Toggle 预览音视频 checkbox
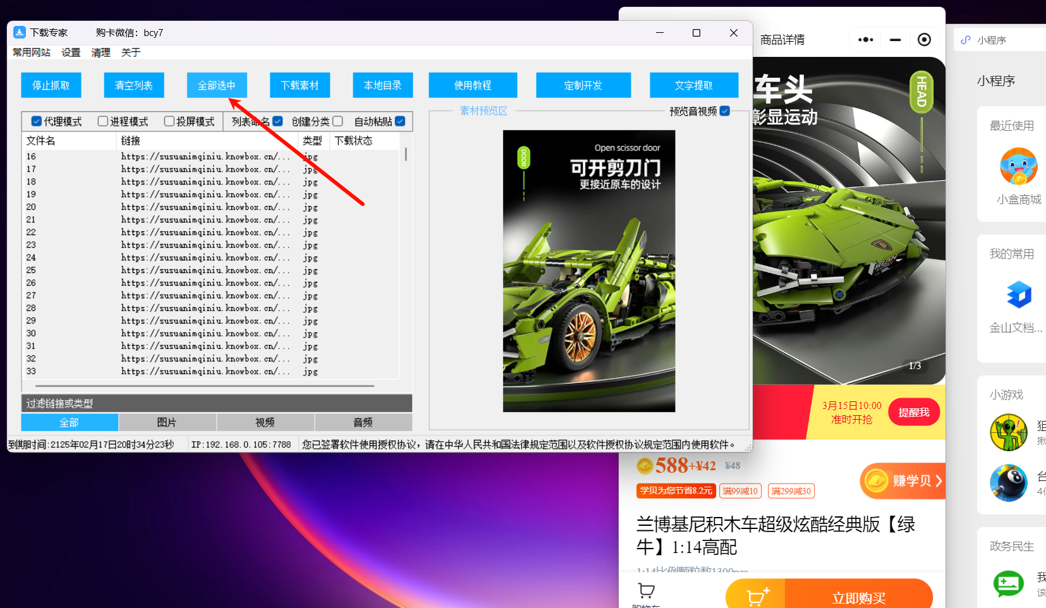Screen dimensions: 1046x608 [x=725, y=111]
